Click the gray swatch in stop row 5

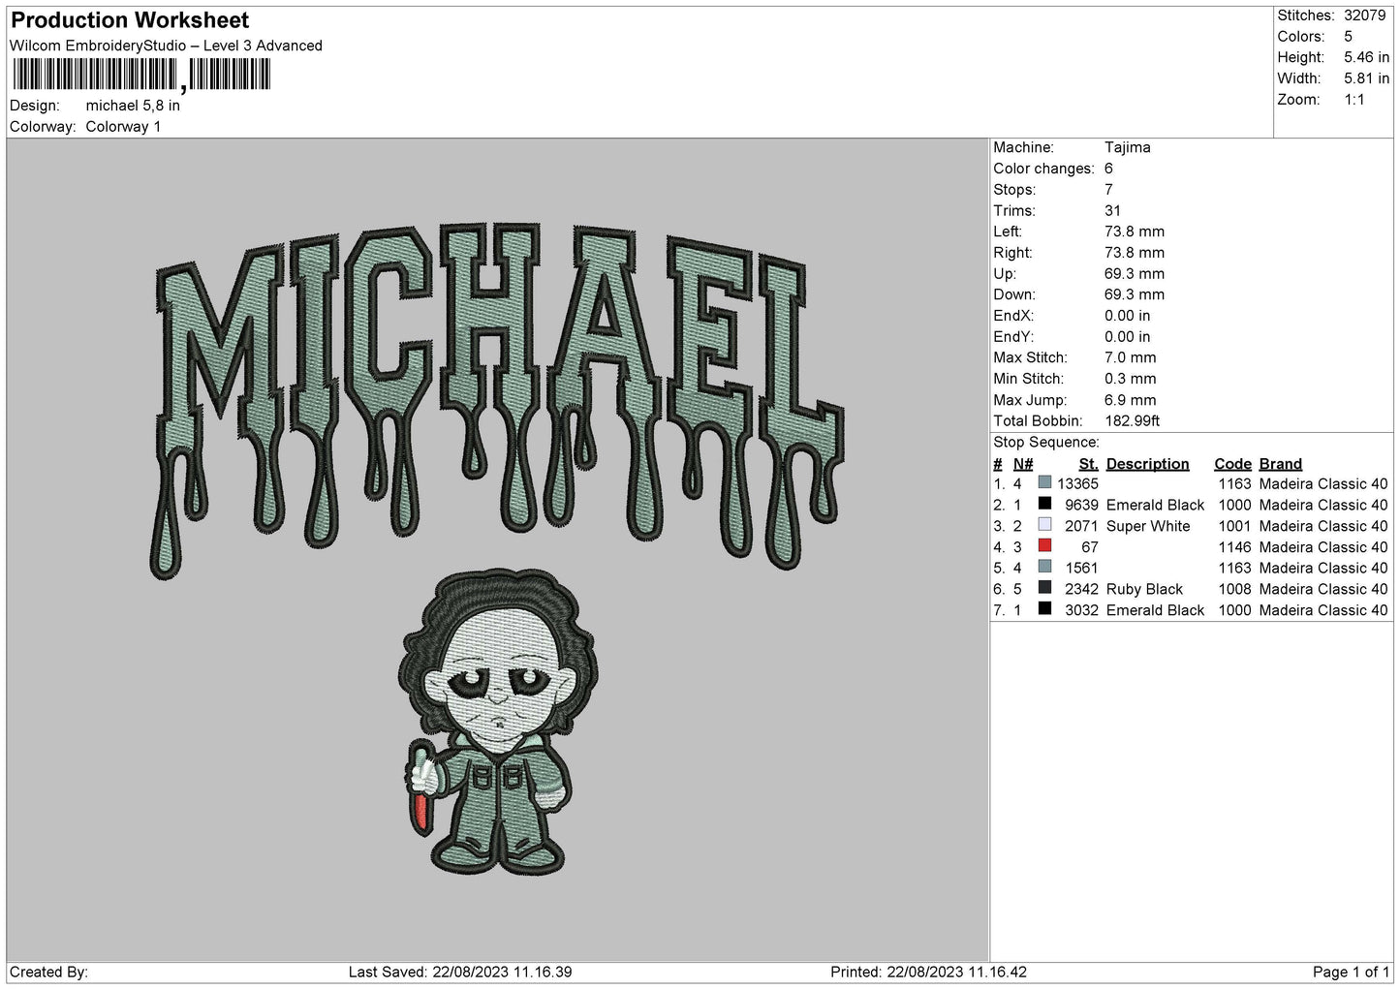point(1044,567)
